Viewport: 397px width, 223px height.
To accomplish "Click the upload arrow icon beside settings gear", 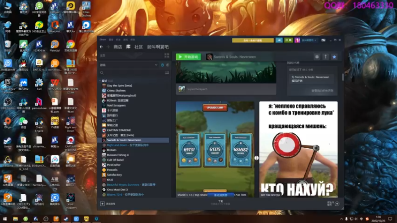I will pos(326,57).
